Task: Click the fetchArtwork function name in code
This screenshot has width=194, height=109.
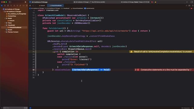Action: click(x=56, y=28)
